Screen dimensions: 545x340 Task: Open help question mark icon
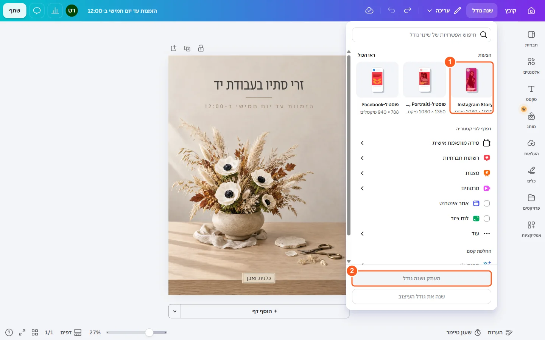click(x=9, y=332)
